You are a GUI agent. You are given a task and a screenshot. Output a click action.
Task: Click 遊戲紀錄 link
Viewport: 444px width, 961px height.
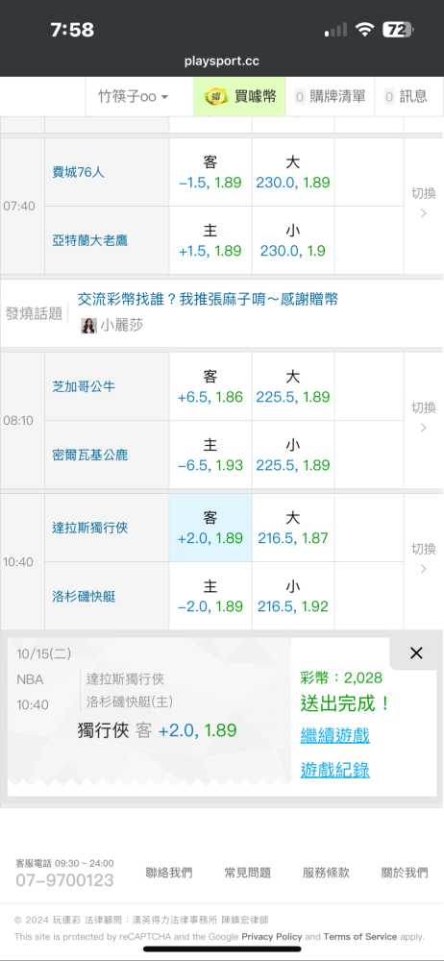click(x=334, y=770)
